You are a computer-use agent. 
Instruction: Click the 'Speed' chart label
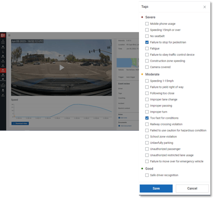pos(14,100)
